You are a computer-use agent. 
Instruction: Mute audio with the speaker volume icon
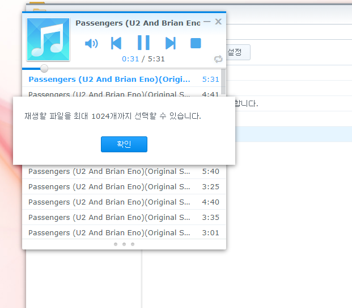click(x=91, y=43)
